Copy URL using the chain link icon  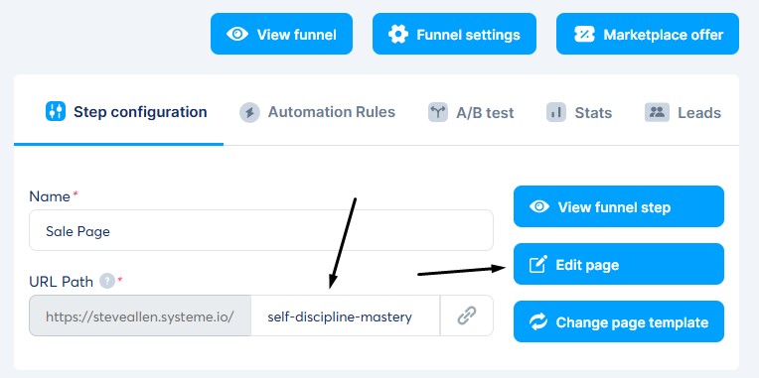click(x=467, y=316)
